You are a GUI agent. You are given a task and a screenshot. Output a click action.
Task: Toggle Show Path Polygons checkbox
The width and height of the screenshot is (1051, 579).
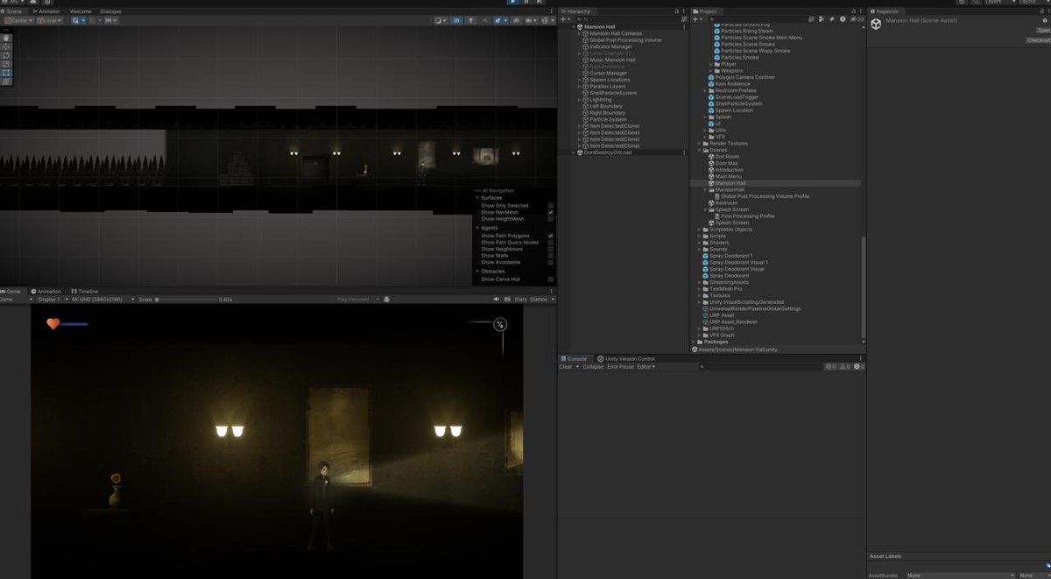[x=550, y=236]
